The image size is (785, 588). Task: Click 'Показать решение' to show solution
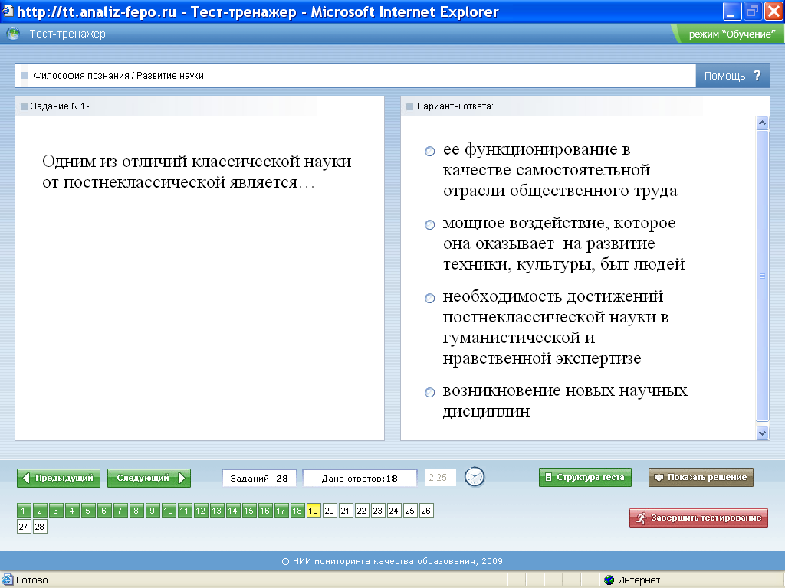click(x=701, y=477)
